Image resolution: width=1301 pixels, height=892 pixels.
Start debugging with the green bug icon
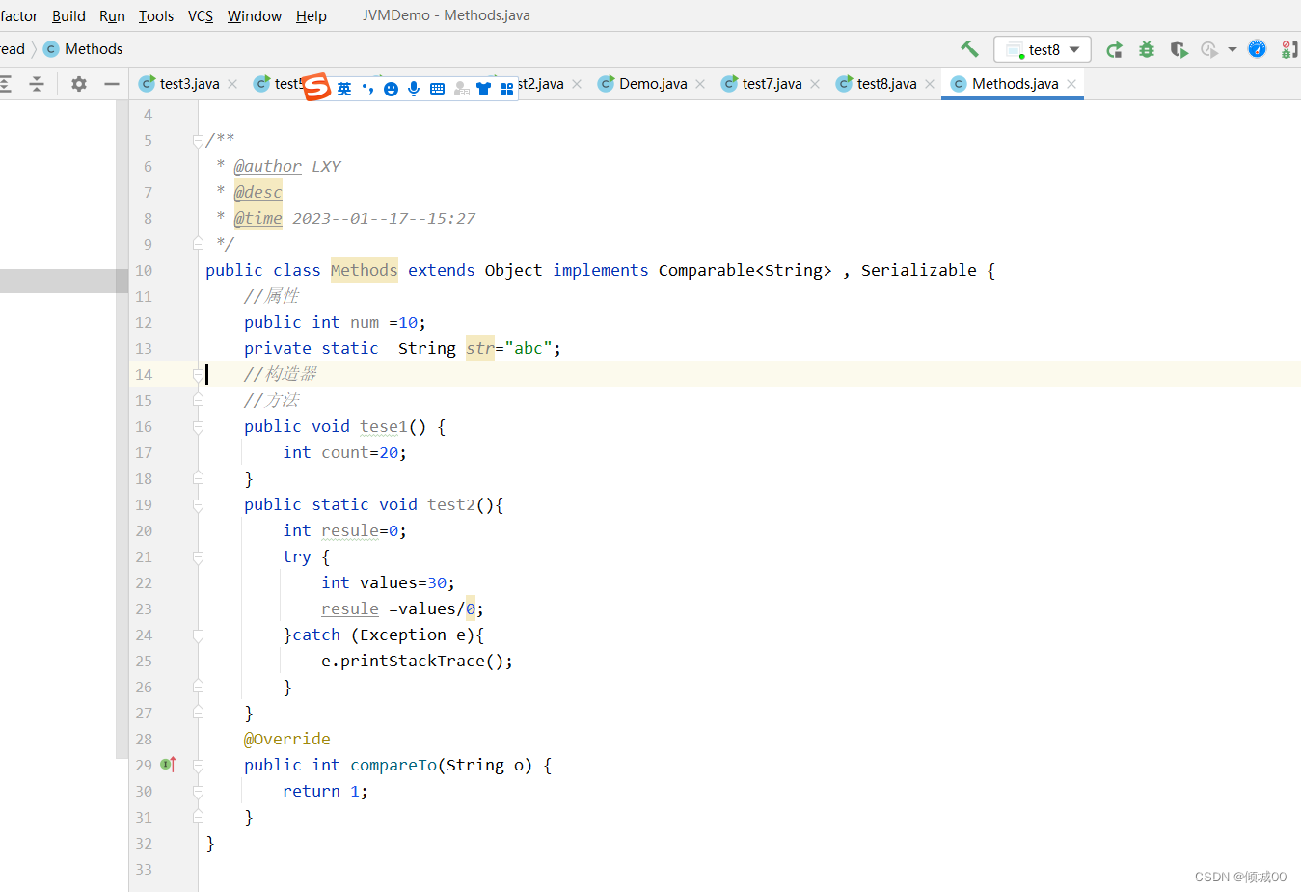point(1147,49)
